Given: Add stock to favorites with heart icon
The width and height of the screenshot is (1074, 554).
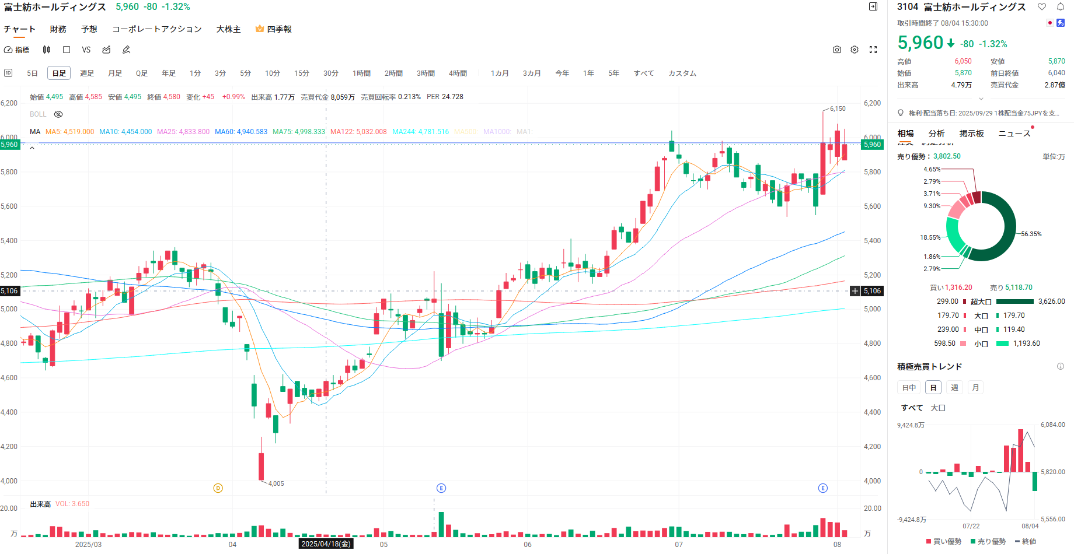Looking at the screenshot, I should point(1042,7).
